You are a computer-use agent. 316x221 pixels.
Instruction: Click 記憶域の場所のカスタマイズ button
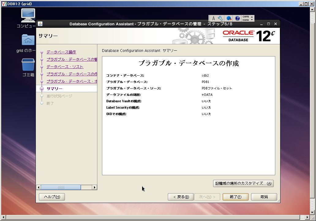tap(243, 183)
